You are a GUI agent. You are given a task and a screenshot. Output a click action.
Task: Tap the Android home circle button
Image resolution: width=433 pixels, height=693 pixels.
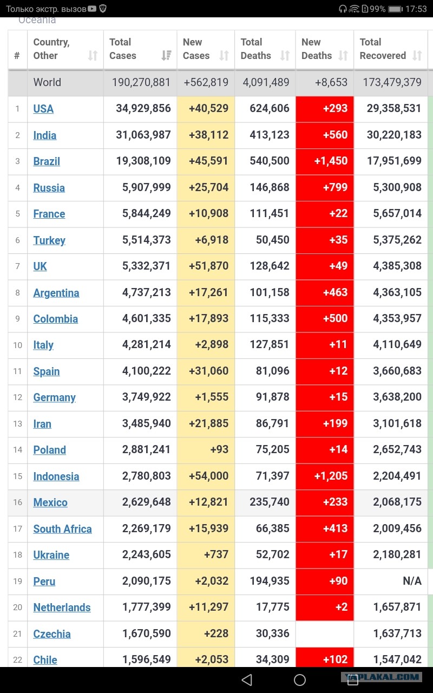pos(300,680)
